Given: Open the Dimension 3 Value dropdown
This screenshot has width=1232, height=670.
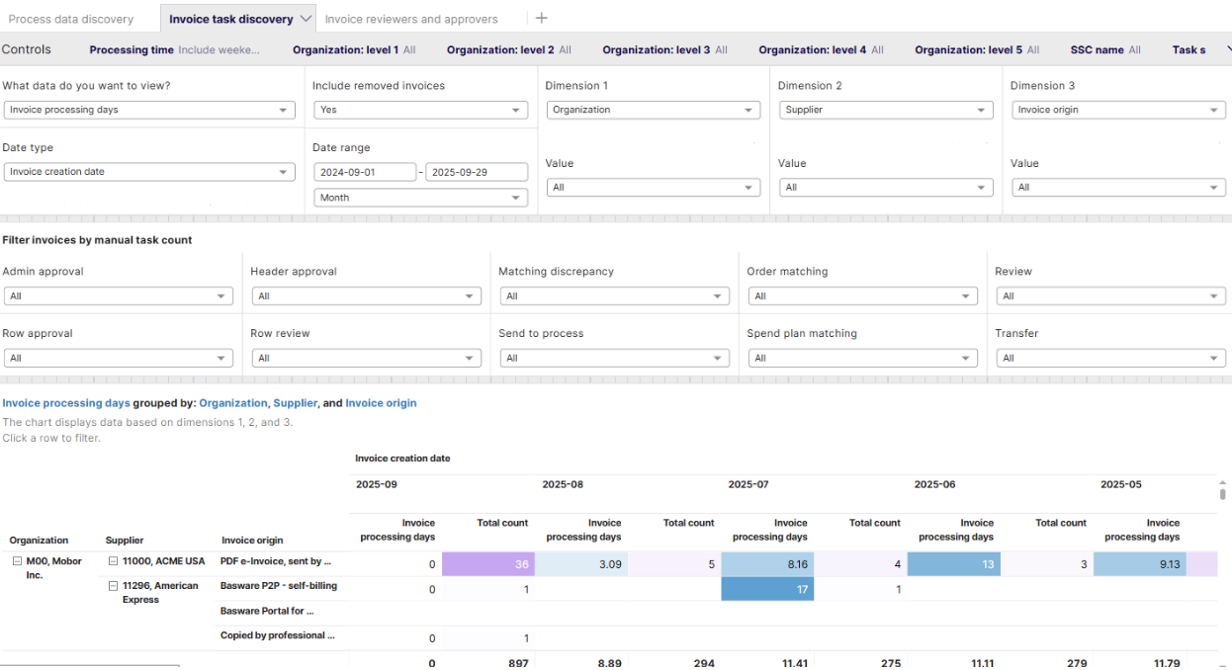Looking at the screenshot, I should pos(1118,187).
